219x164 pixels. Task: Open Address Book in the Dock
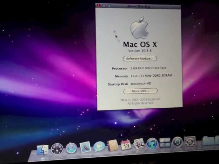coord(113,145)
